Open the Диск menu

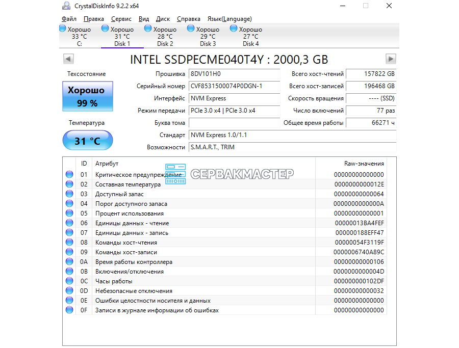pyautogui.click(x=163, y=19)
